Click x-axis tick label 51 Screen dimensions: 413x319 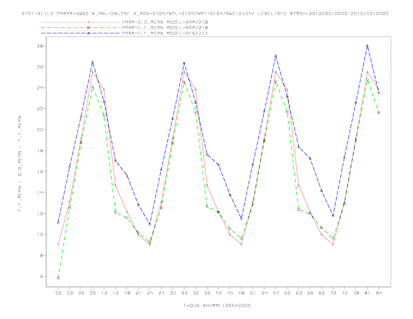253,293
